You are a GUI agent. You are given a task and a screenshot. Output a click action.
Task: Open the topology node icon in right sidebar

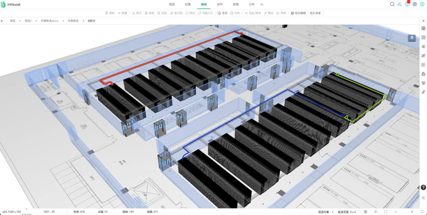(424, 47)
